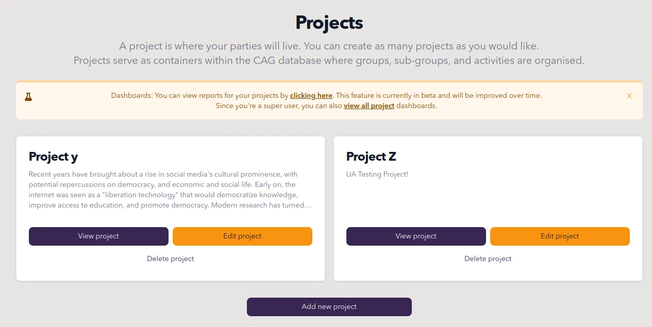
Task: Select the Project y card title
Action: (54, 157)
